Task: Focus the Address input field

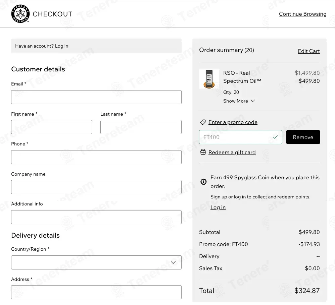Action: coord(96,292)
